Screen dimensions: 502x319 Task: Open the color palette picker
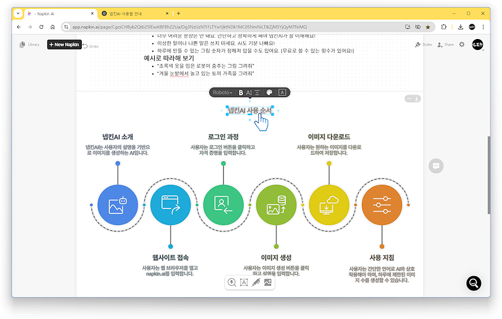click(x=269, y=93)
